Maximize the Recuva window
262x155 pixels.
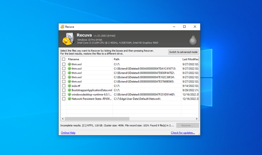click(x=184, y=27)
